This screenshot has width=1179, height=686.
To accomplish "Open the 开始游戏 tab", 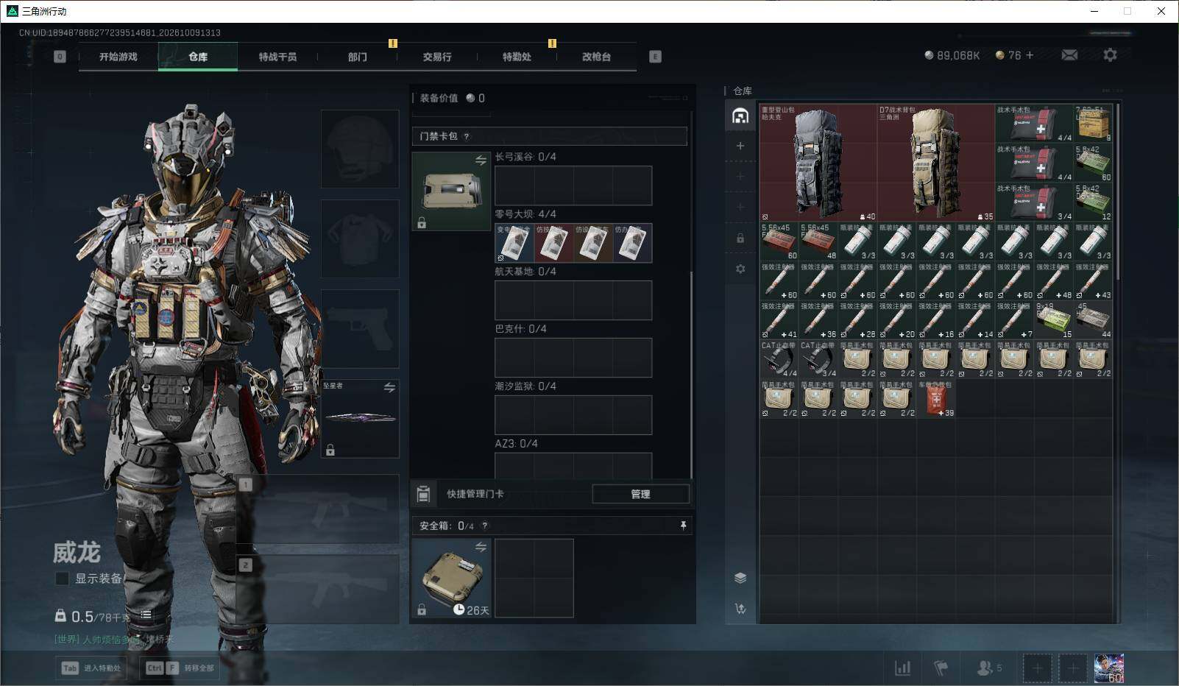I will pos(118,57).
